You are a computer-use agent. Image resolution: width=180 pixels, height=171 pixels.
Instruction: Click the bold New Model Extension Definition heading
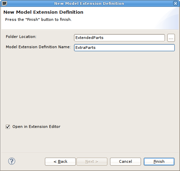[x=43, y=12]
